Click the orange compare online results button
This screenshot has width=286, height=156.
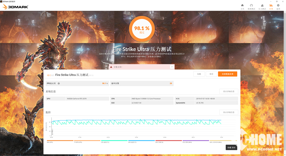coord(228,74)
